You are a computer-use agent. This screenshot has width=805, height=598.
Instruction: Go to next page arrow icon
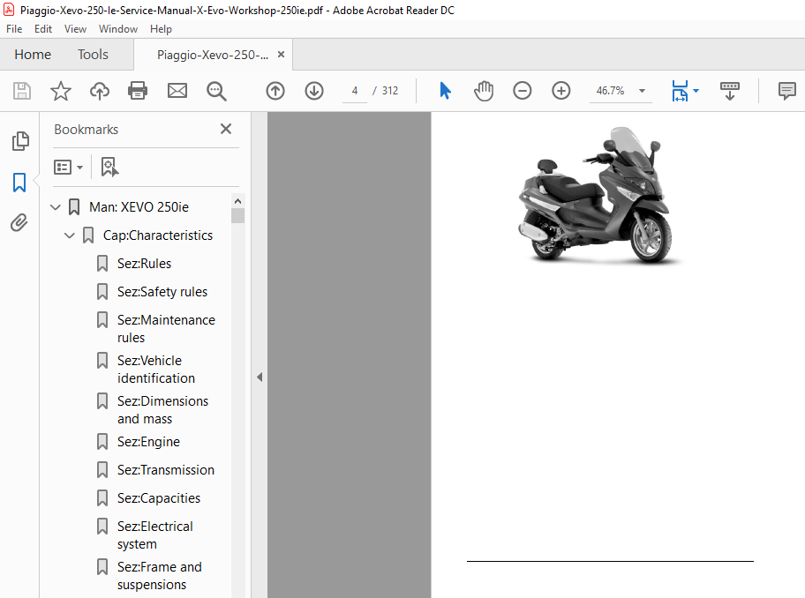314,91
